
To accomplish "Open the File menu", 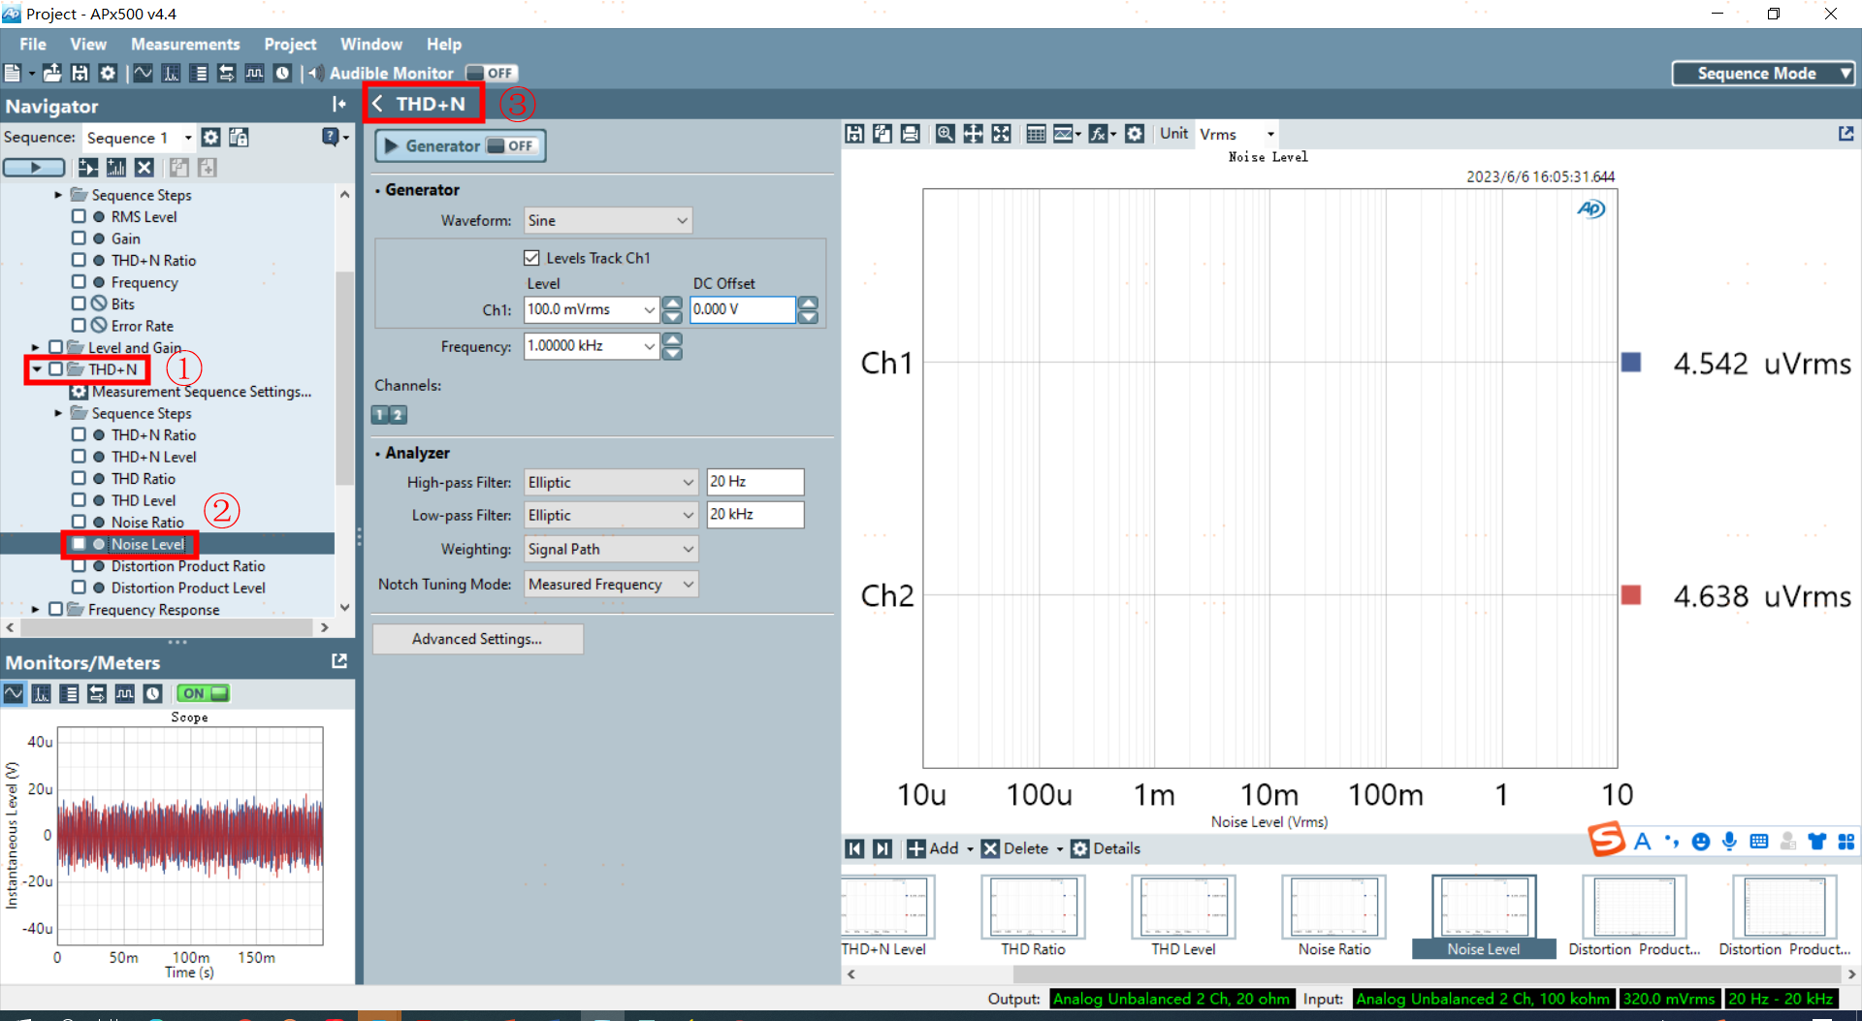I will [32, 44].
